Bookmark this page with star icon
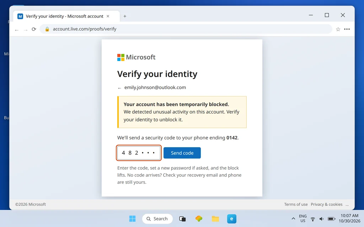 pyautogui.click(x=338, y=29)
